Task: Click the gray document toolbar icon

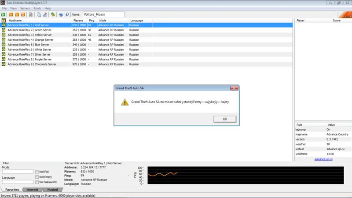Action: 31,14
